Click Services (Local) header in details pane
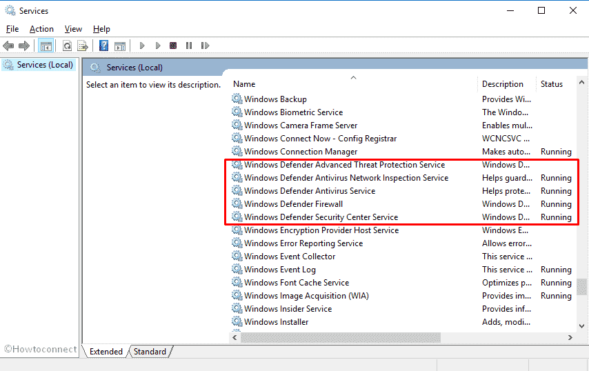The height and width of the screenshot is (371, 589). (x=134, y=68)
